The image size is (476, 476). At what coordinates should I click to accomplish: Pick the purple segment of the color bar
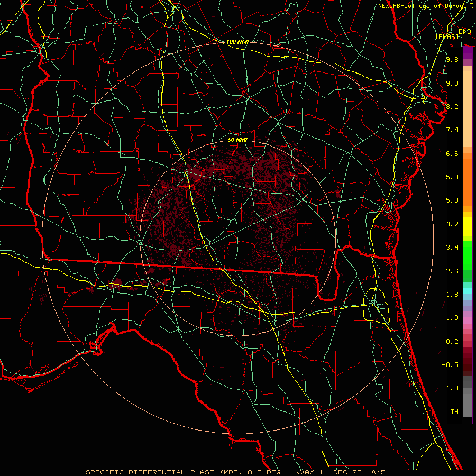pyautogui.click(x=467, y=53)
